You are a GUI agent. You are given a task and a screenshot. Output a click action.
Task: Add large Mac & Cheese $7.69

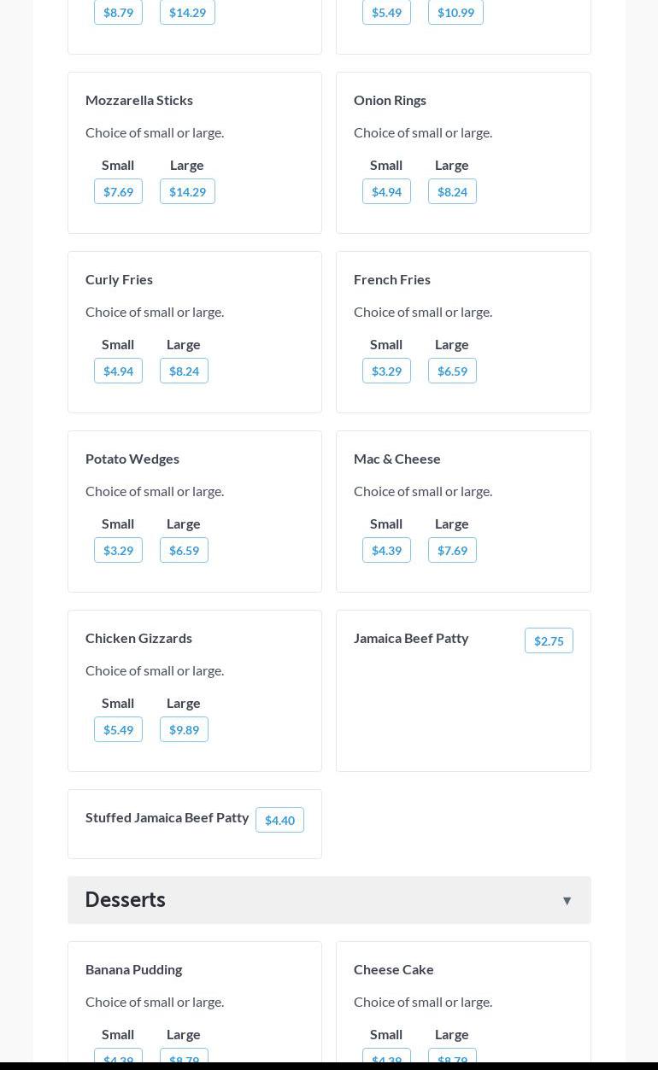[x=452, y=550]
